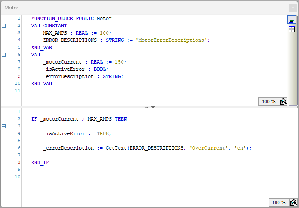299x208 pixels.
Task: Click END_VAR on line 10
Action: point(41,84)
